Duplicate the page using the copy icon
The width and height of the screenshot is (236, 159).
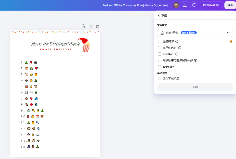click(x=90, y=26)
